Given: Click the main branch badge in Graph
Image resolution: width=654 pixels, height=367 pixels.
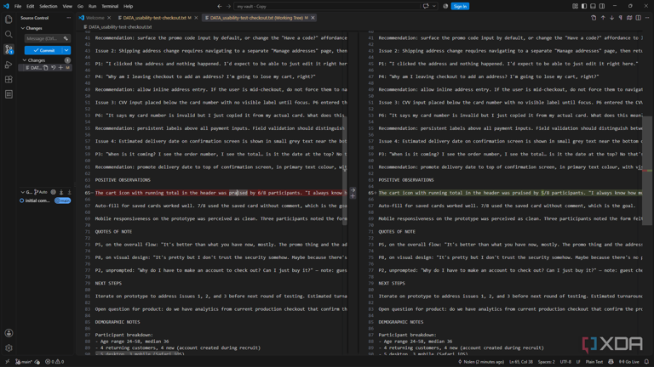Looking at the screenshot, I should pyautogui.click(x=62, y=200).
